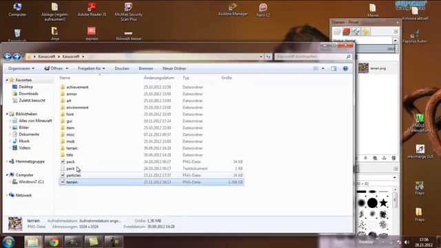Select the environment folder
The width and height of the screenshot is (441, 248).
click(x=77, y=107)
